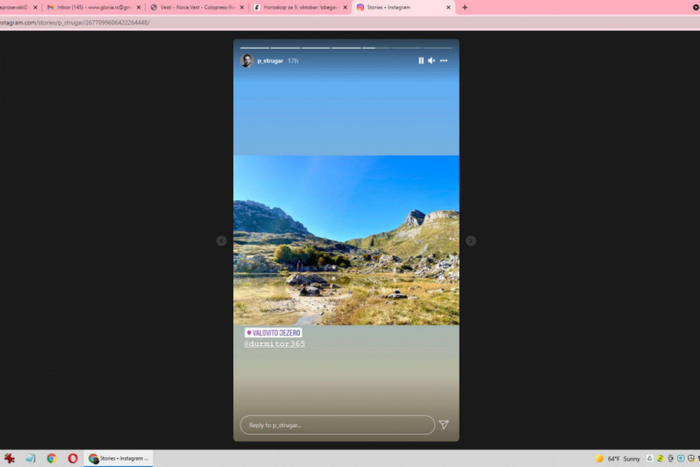
Task: Click the Reply to p_strugar field
Action: 336,425
